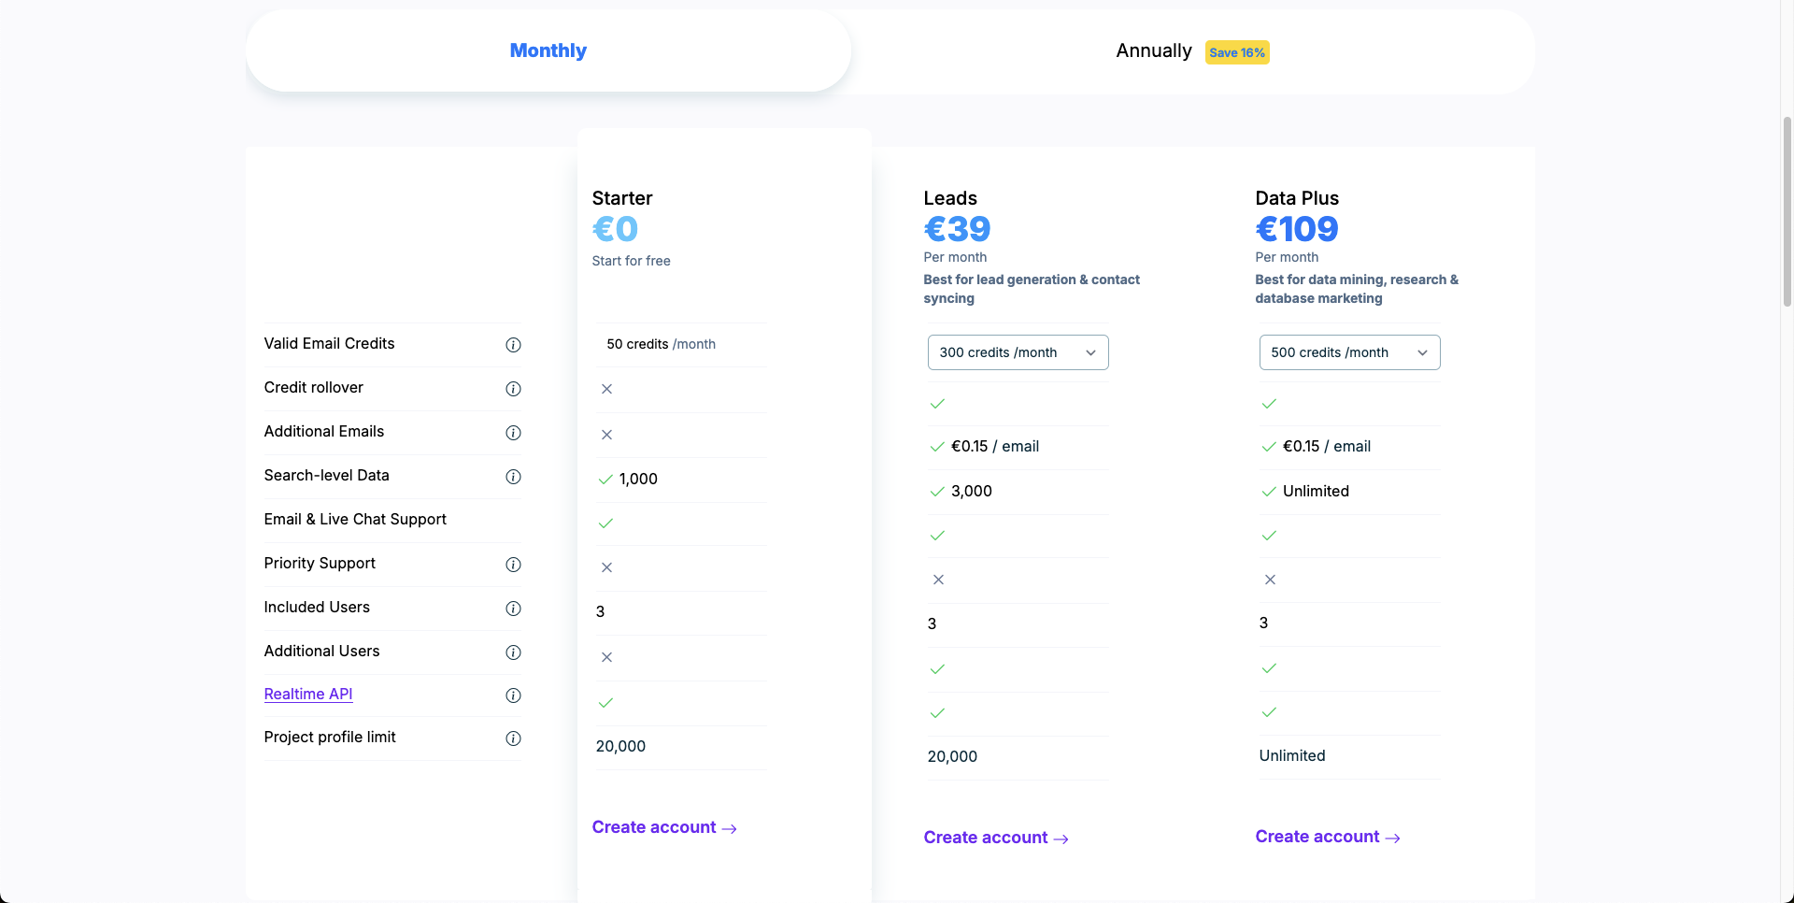Click Data Plus priority support cross icon

pos(1270,580)
